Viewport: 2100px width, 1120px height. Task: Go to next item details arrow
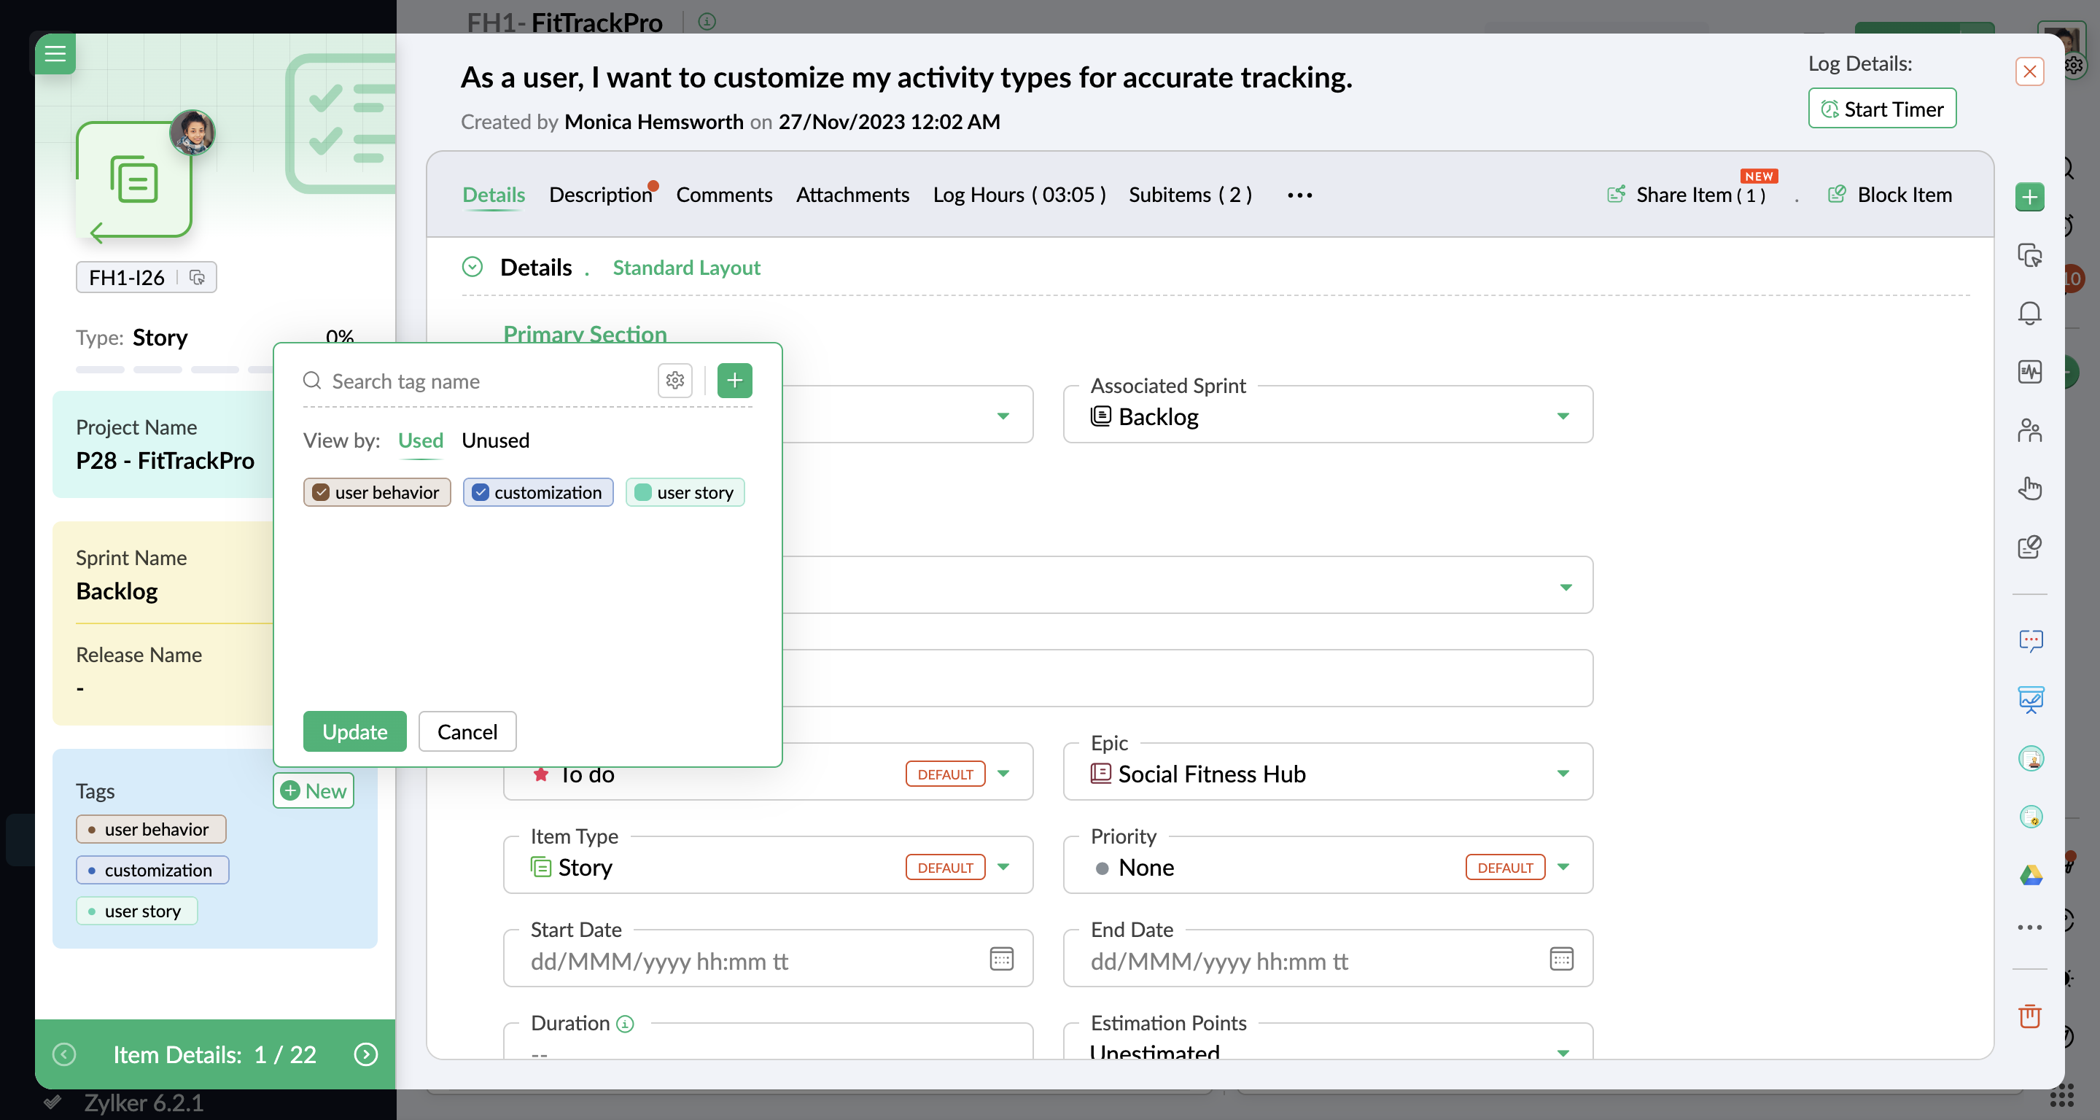[x=366, y=1054]
